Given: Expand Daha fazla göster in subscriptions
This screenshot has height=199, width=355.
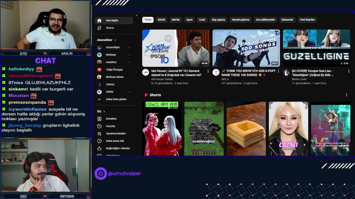Looking at the screenshot, I should pos(112,99).
